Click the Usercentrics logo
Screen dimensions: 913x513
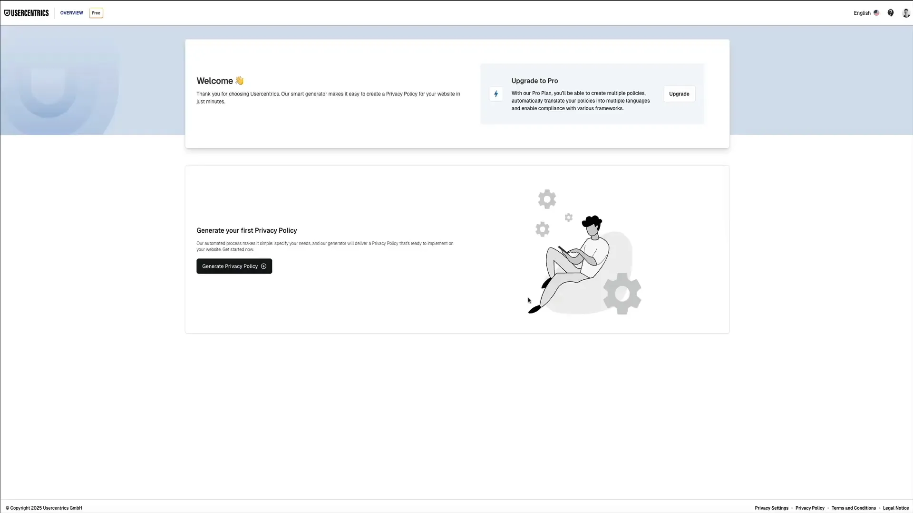point(27,13)
